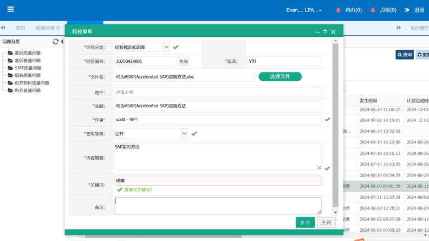This screenshot has width=429, height=241.
Task: Select the SMT质量问题 folder in the tree
Action: pos(27,68)
